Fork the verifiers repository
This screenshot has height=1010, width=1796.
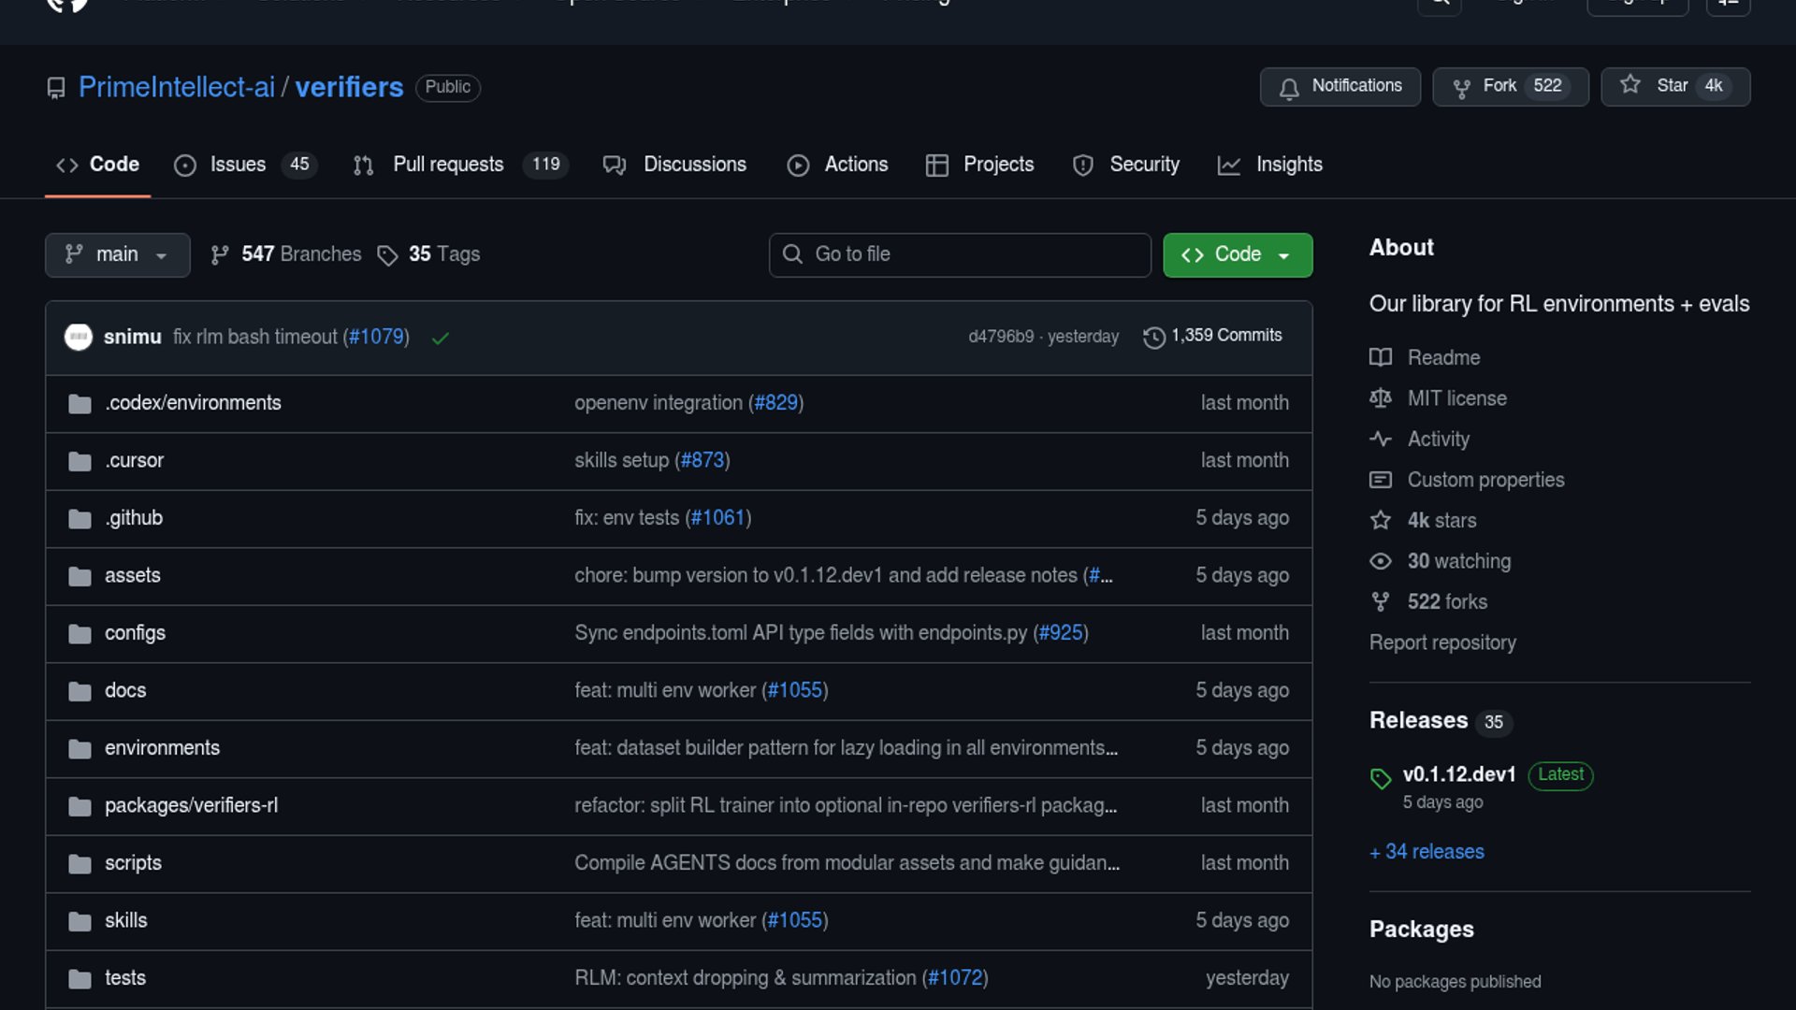(1509, 87)
